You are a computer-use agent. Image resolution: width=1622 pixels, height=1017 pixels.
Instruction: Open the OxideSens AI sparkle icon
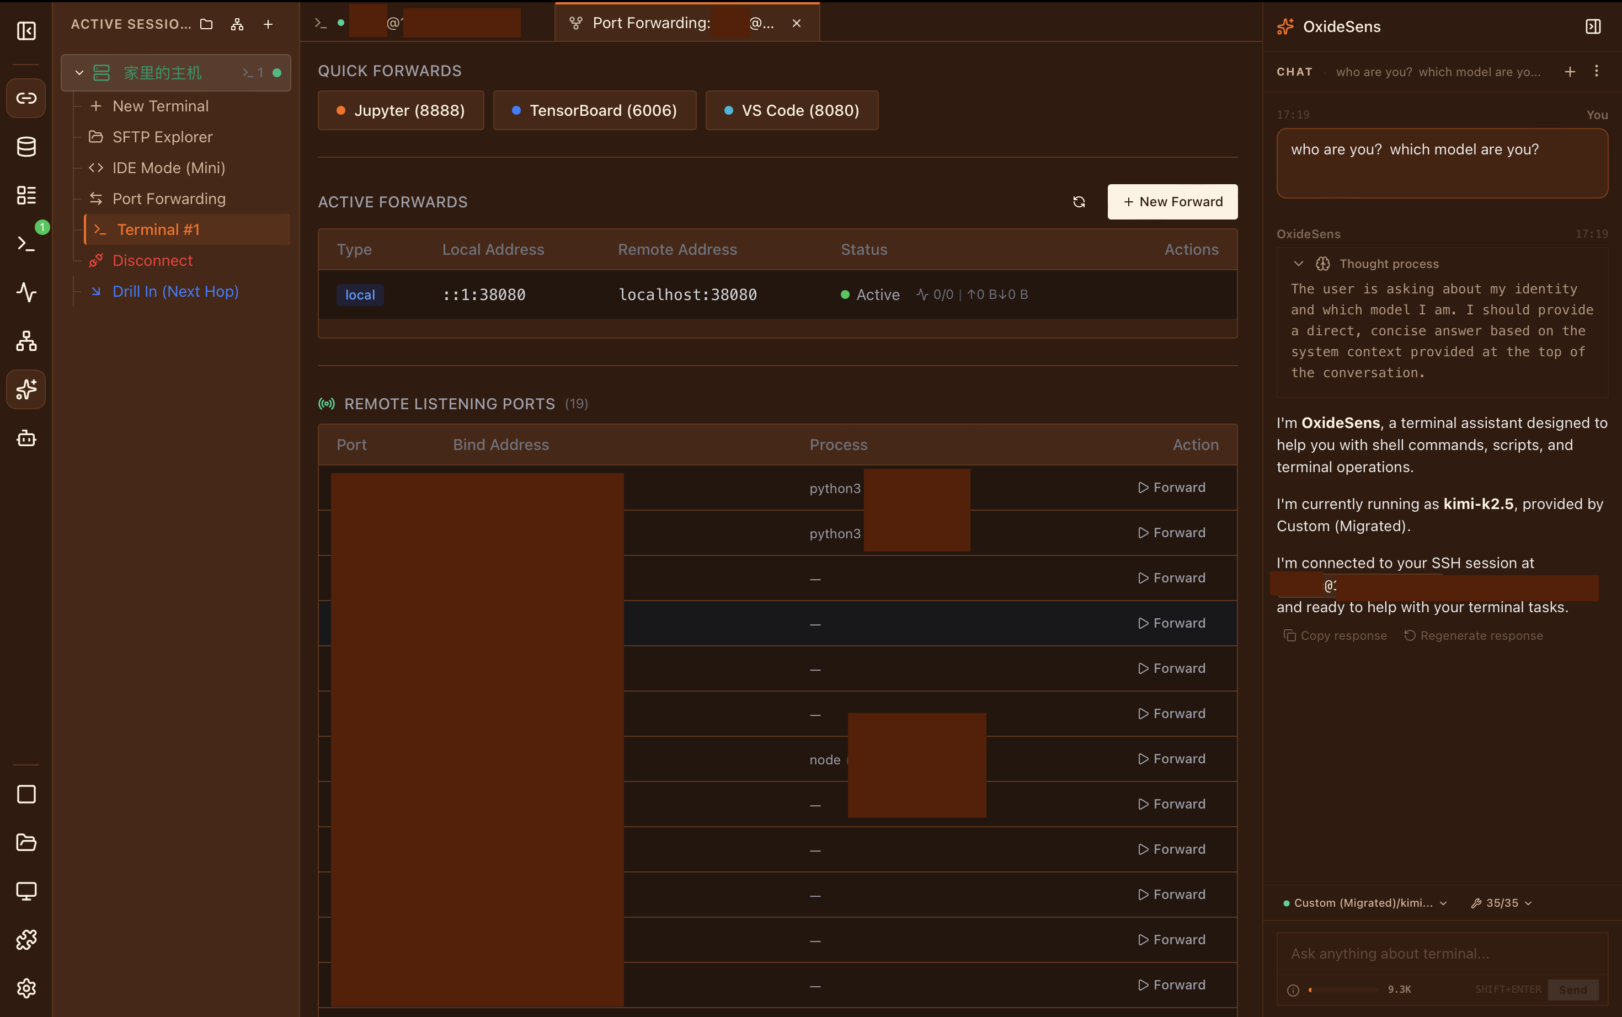26,389
